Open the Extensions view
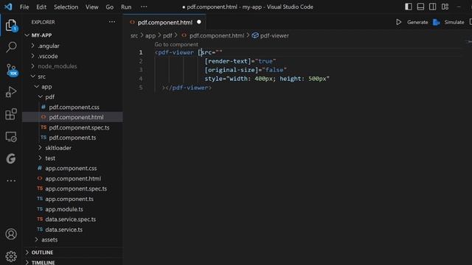Screen dimensions: 472x265 point(11,114)
